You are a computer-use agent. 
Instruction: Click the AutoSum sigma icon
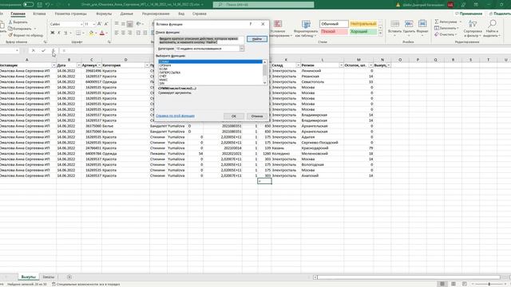pos(437,22)
